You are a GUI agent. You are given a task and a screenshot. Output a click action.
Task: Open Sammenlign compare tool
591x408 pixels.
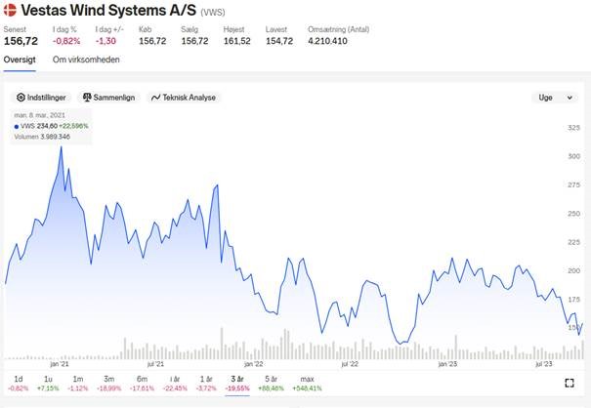tap(108, 98)
